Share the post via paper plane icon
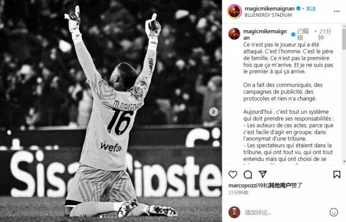346x222 pixels. [262, 174]
